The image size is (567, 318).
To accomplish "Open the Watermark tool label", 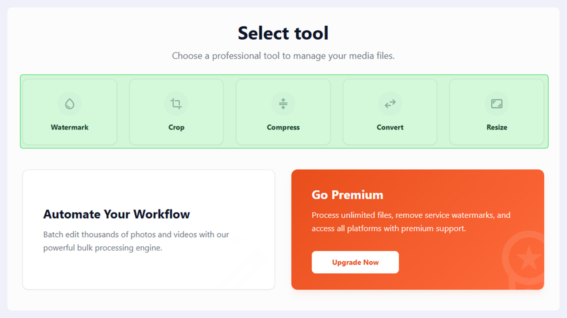I will (69, 127).
